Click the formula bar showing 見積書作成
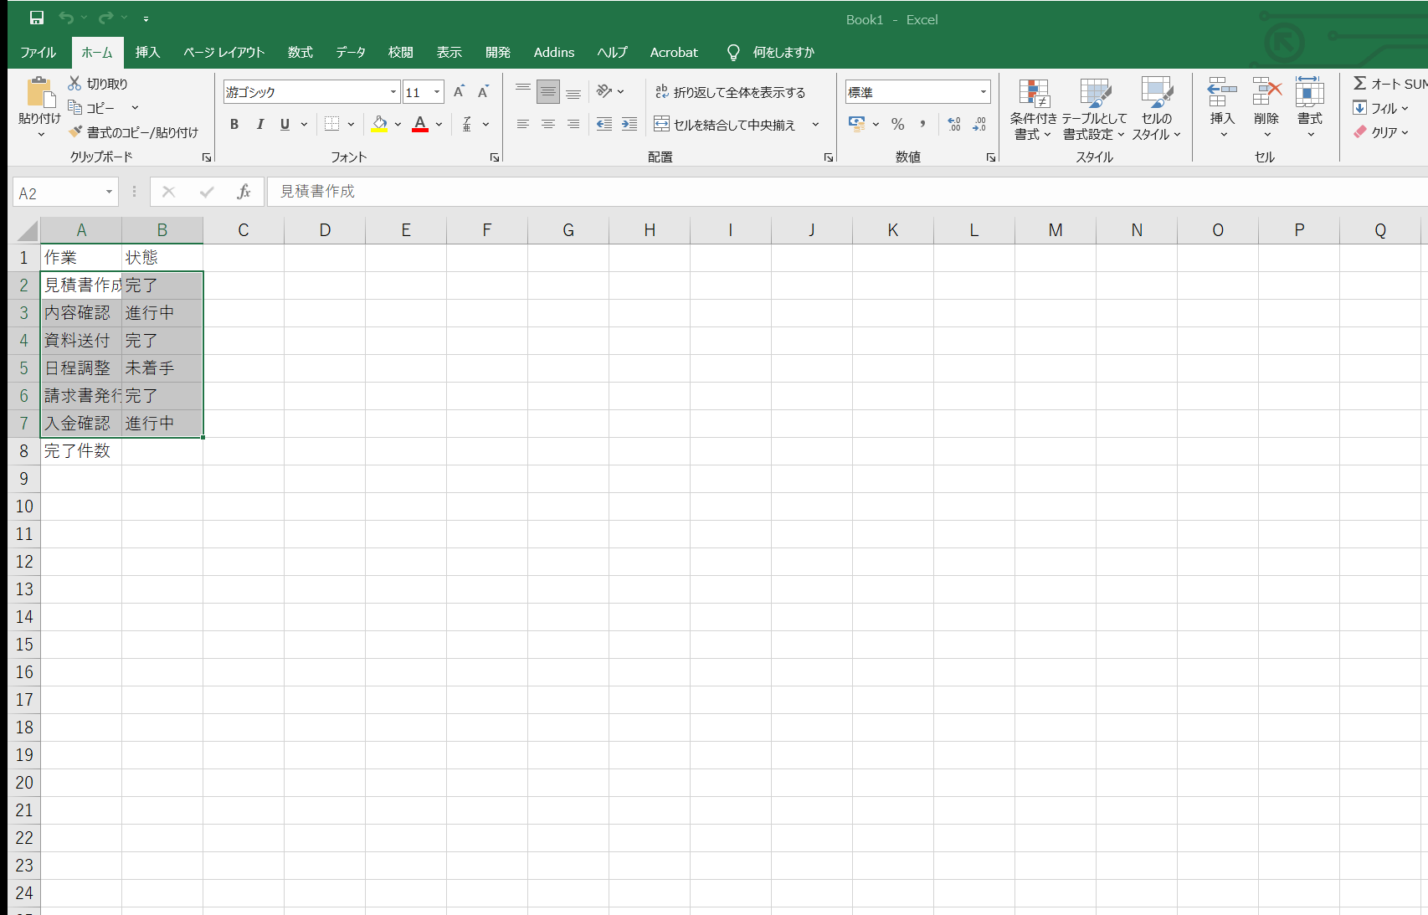Viewport: 1428px width, 915px height. point(847,192)
